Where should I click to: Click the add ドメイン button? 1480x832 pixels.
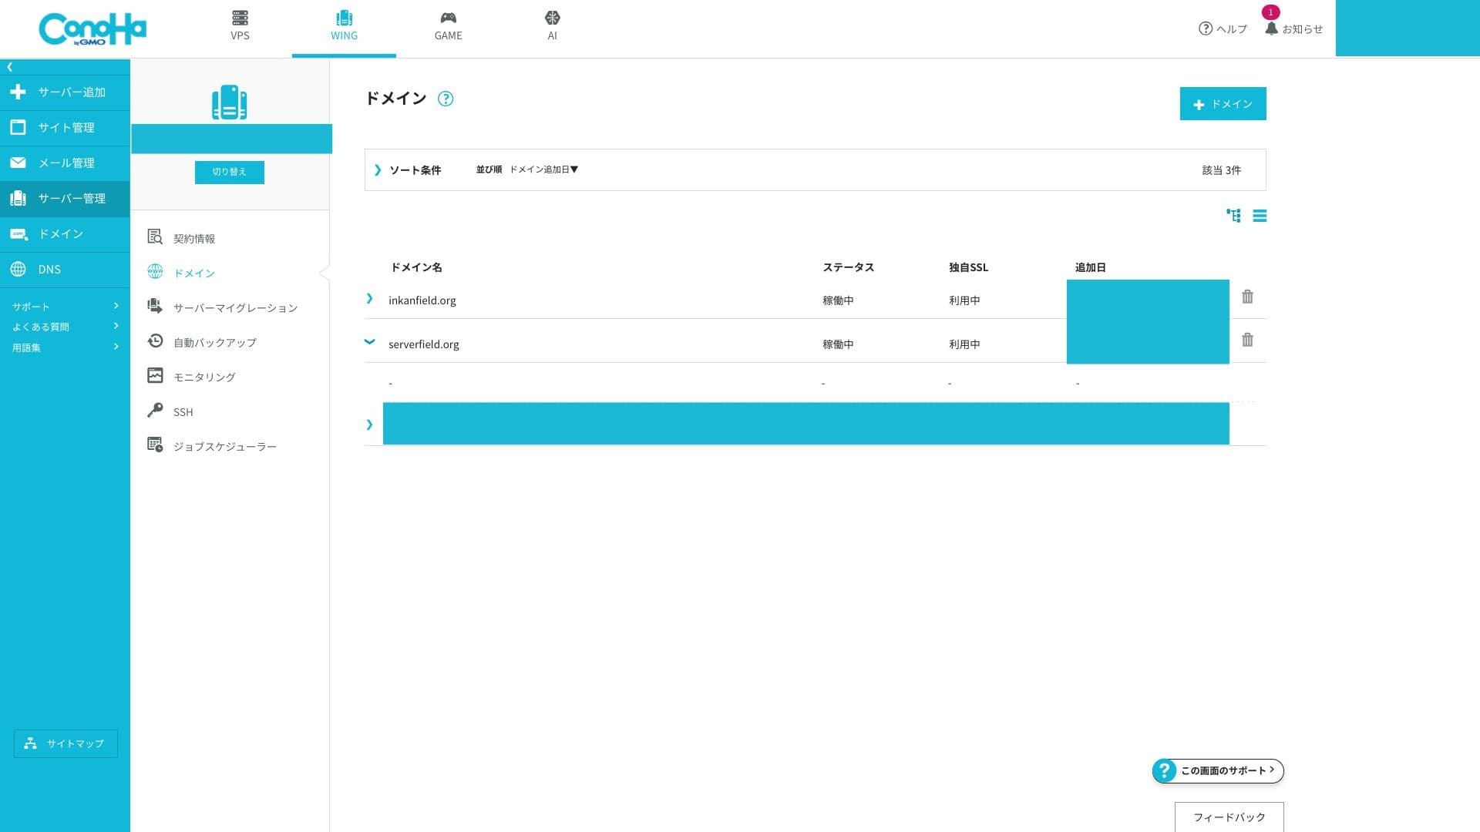click(1223, 104)
